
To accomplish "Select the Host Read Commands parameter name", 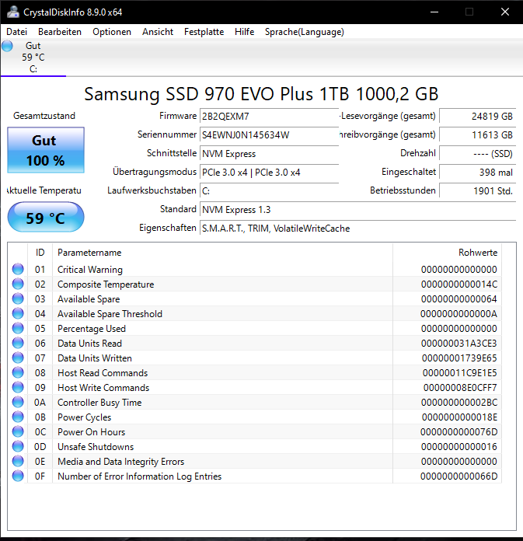I will tap(103, 373).
